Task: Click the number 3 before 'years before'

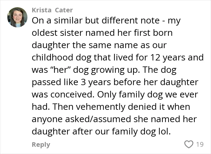Action: coord(83,82)
